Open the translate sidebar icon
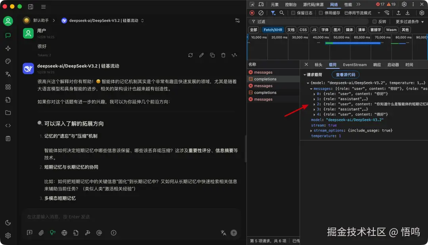Image resolution: width=428 pixels, height=245 pixels. click(8, 74)
